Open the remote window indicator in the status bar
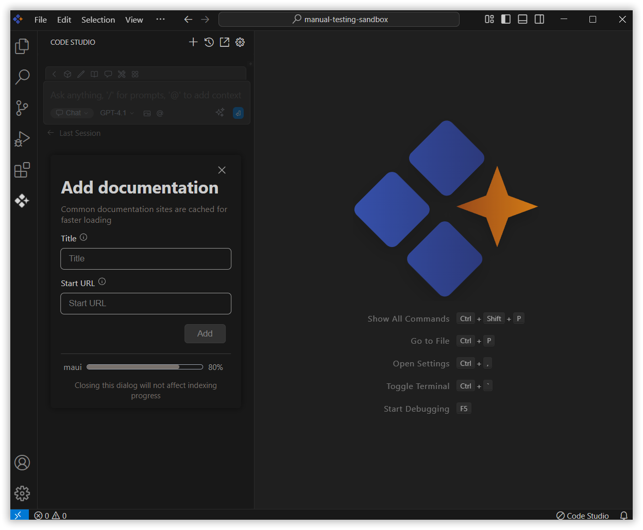The width and height of the screenshot is (643, 530). pos(19,515)
